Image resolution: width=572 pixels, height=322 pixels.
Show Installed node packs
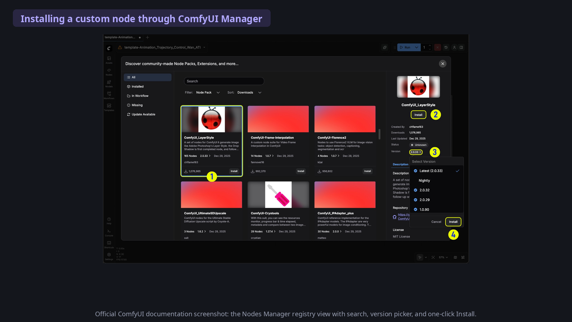(148, 87)
